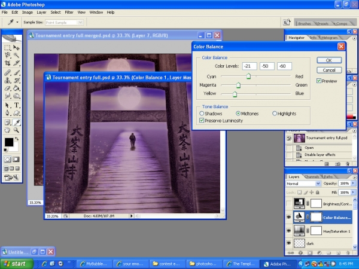Click add layer mask icon
The height and width of the screenshot is (269, 359).
310,253
